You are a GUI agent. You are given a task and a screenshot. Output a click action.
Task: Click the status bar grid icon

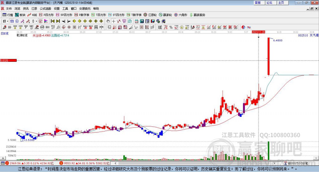(x=2, y=163)
